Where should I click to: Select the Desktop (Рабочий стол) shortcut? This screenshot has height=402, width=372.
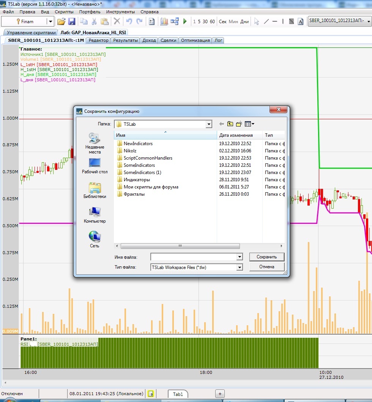[95, 166]
